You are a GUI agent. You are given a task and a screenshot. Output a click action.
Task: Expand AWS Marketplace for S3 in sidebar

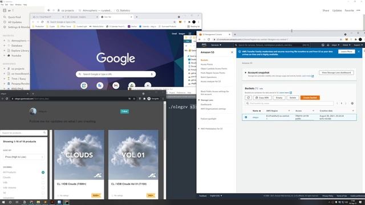[199, 129]
